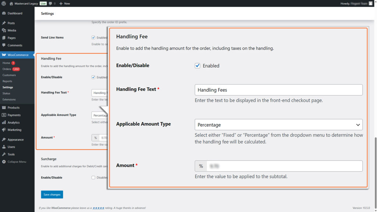Expand the WooCommerce sidebar menu
Screen dimensions: 377x212
pyautogui.click(x=18, y=54)
